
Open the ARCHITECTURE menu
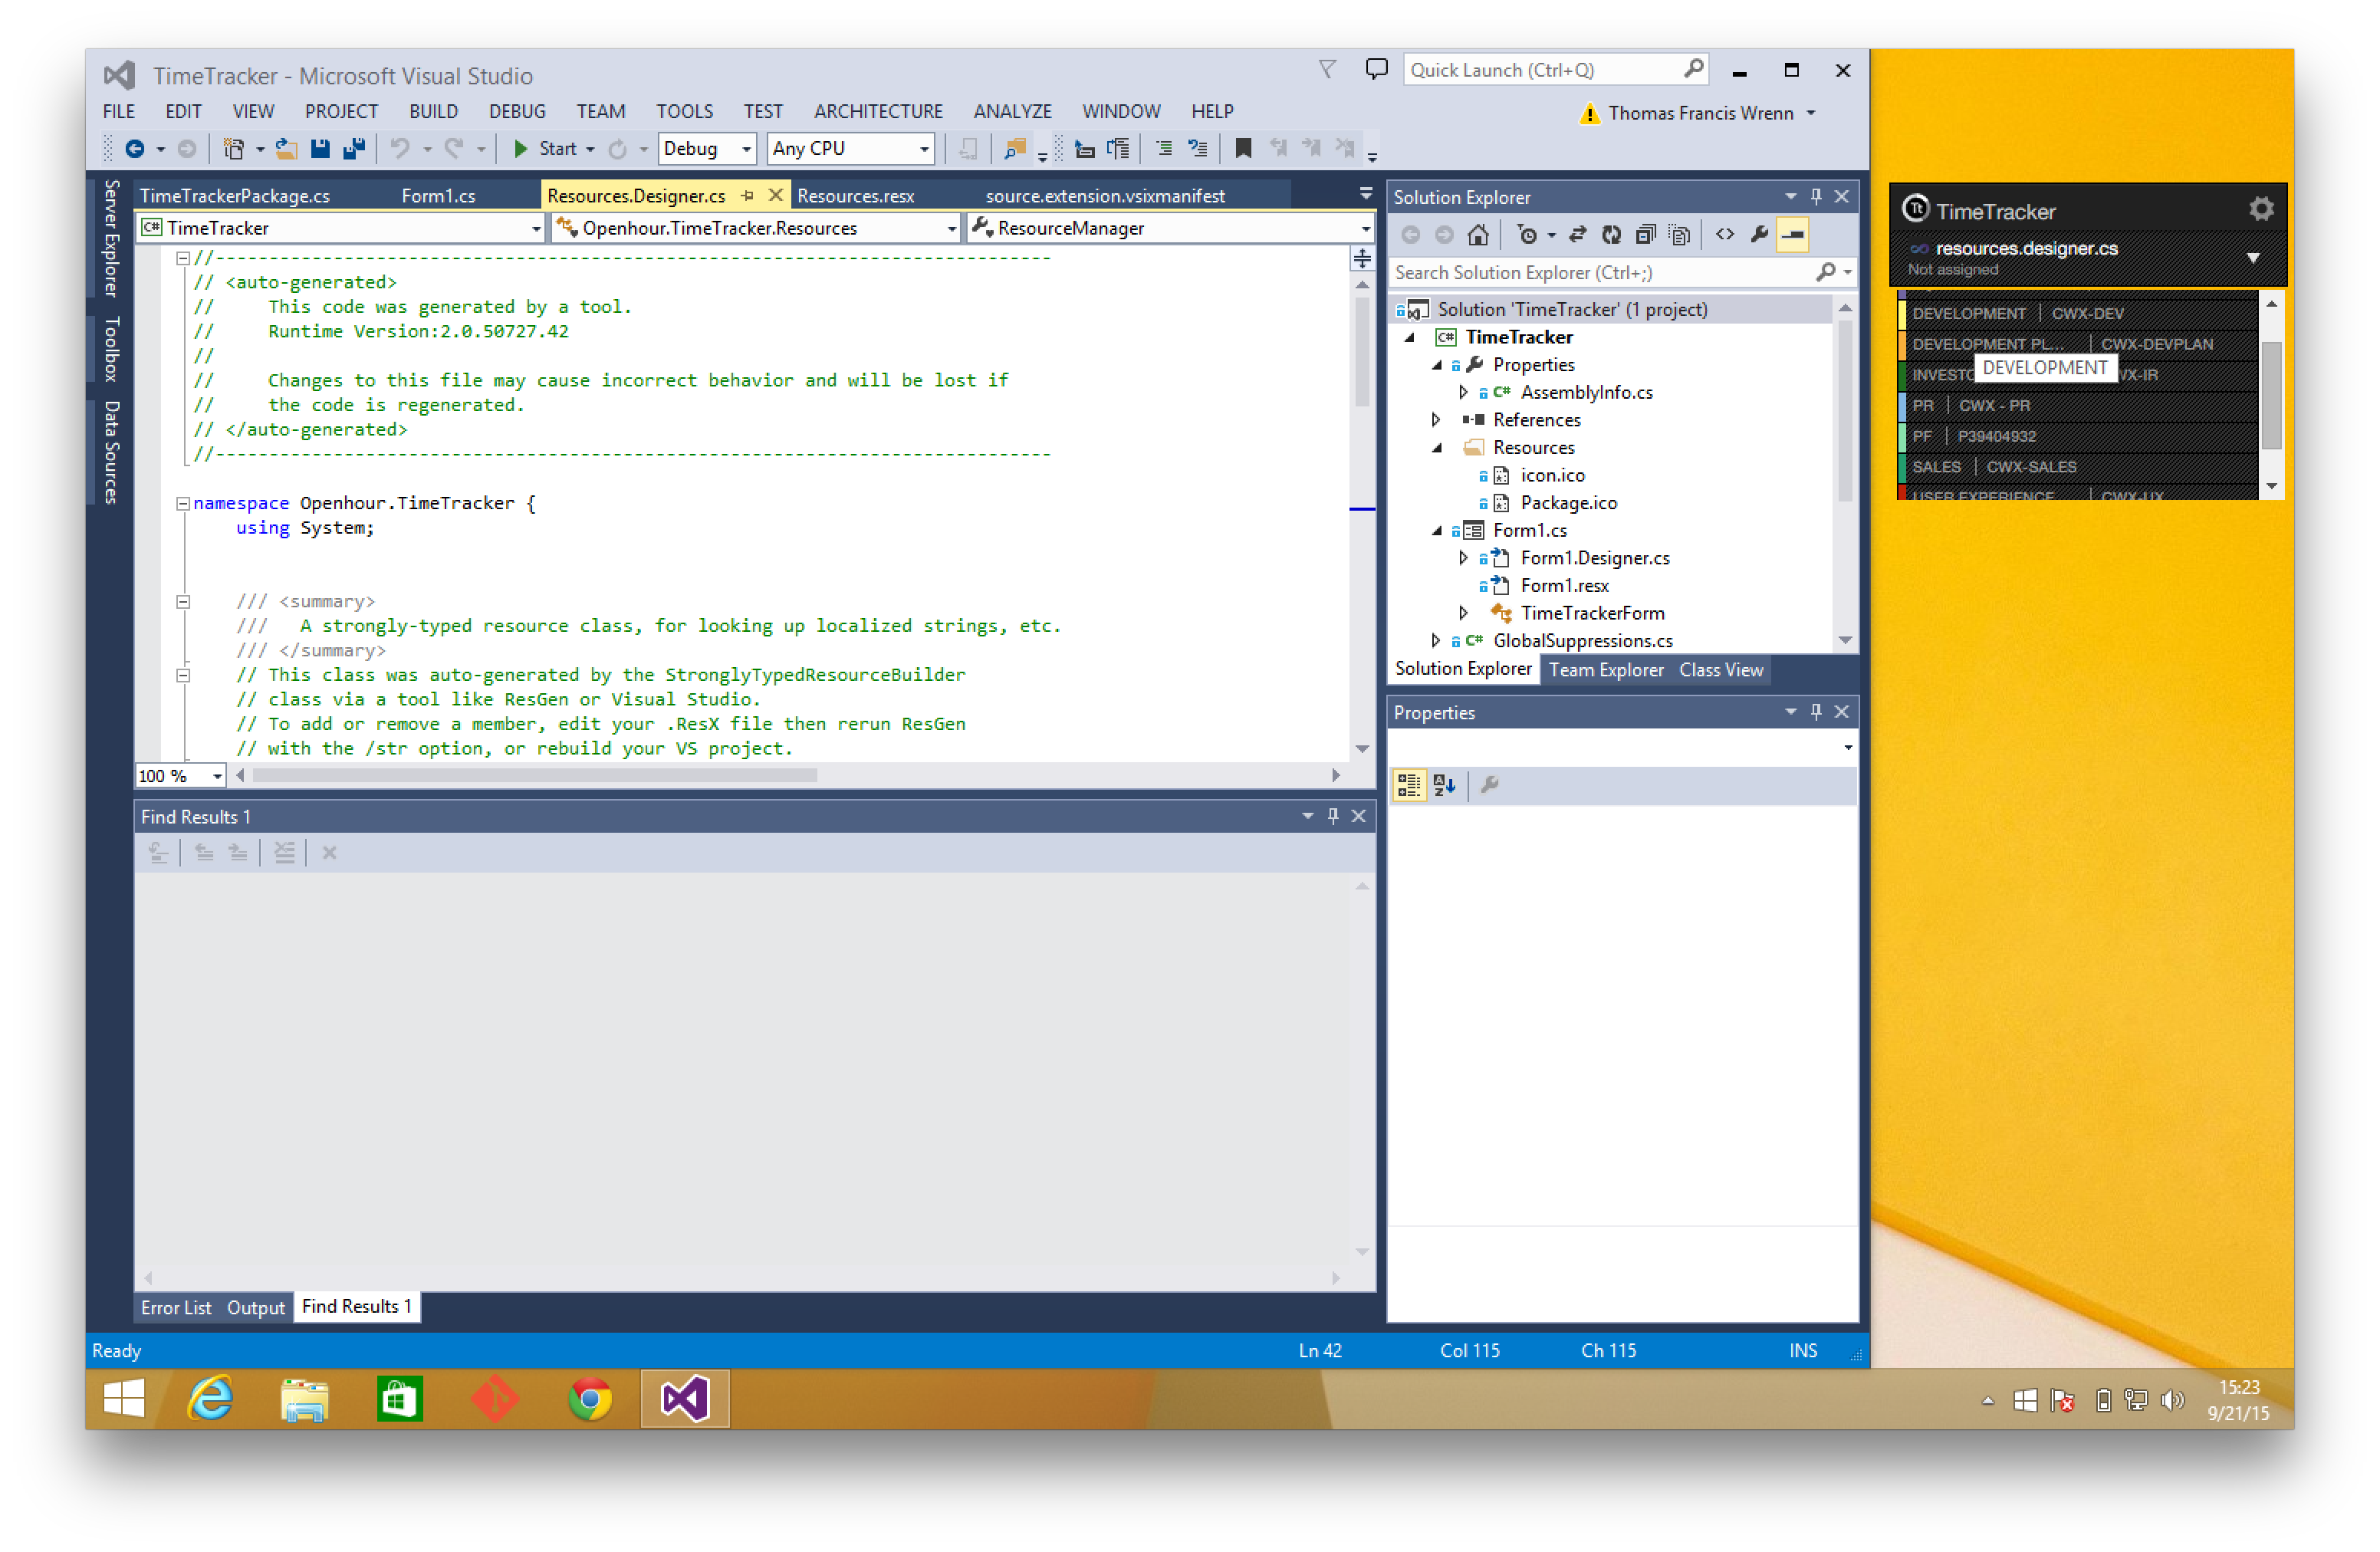tap(878, 111)
